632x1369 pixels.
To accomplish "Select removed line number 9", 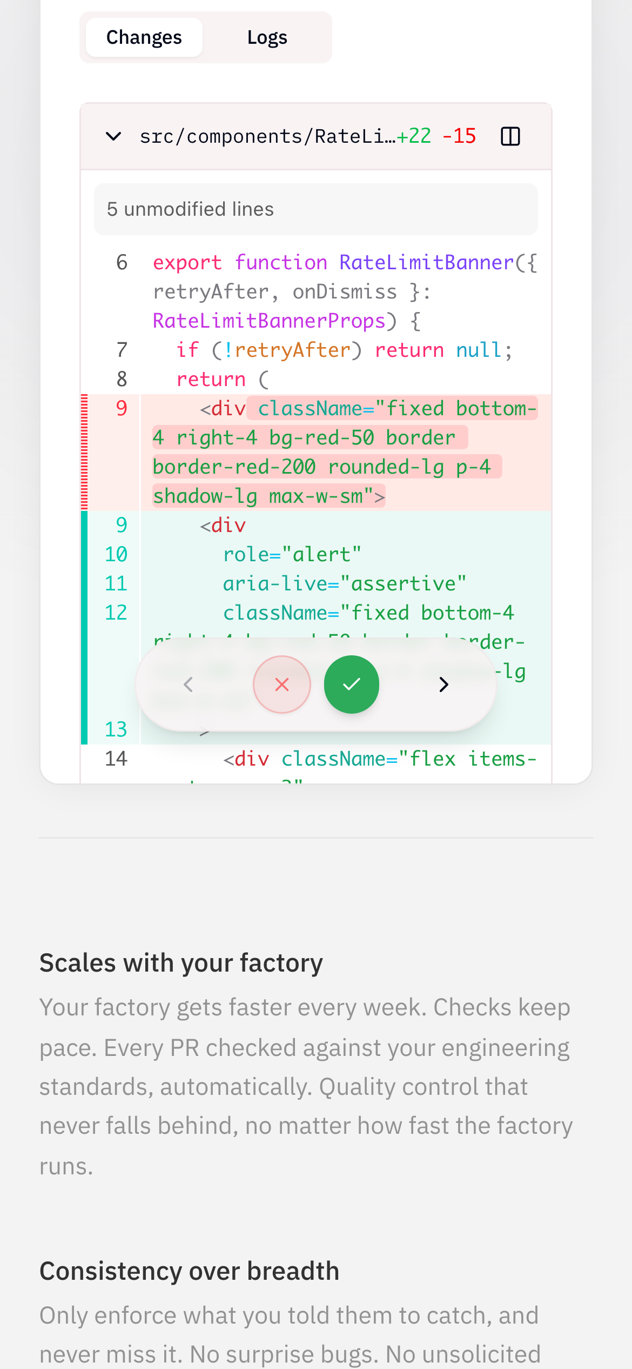I will point(122,408).
